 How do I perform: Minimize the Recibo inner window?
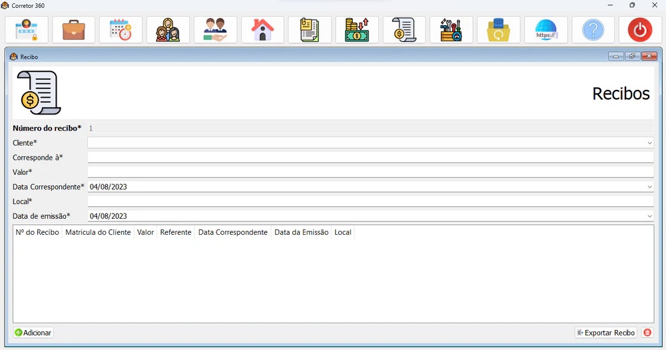pos(616,57)
